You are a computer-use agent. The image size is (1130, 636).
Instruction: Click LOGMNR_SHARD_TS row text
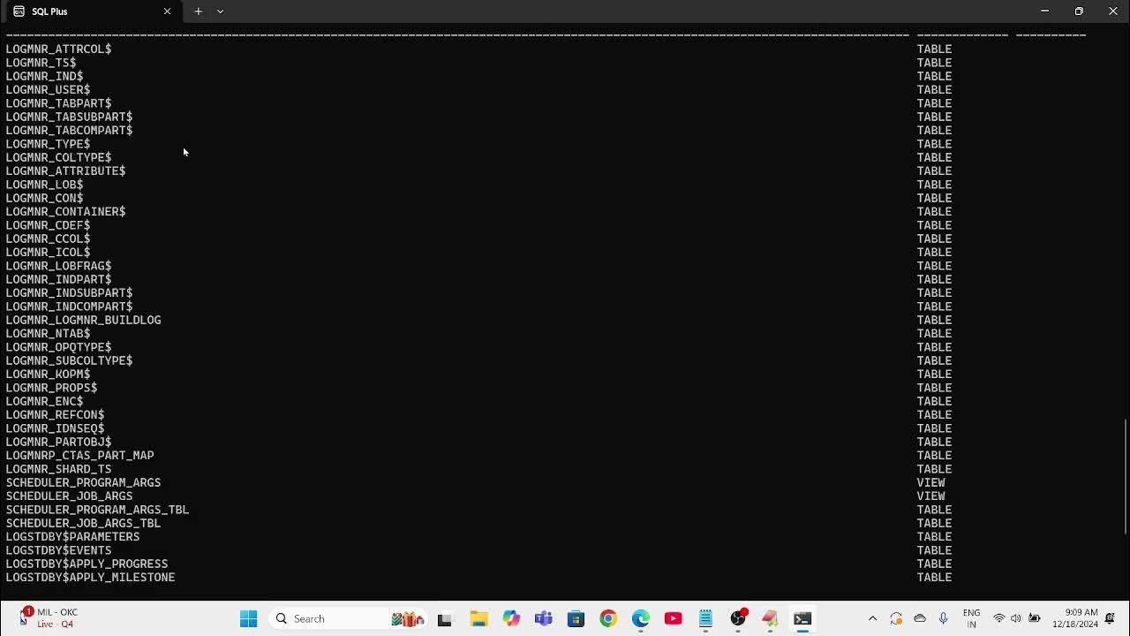[58, 469]
